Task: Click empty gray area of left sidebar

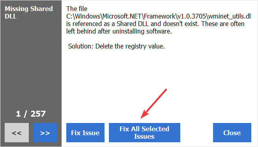Action: [x=31, y=66]
